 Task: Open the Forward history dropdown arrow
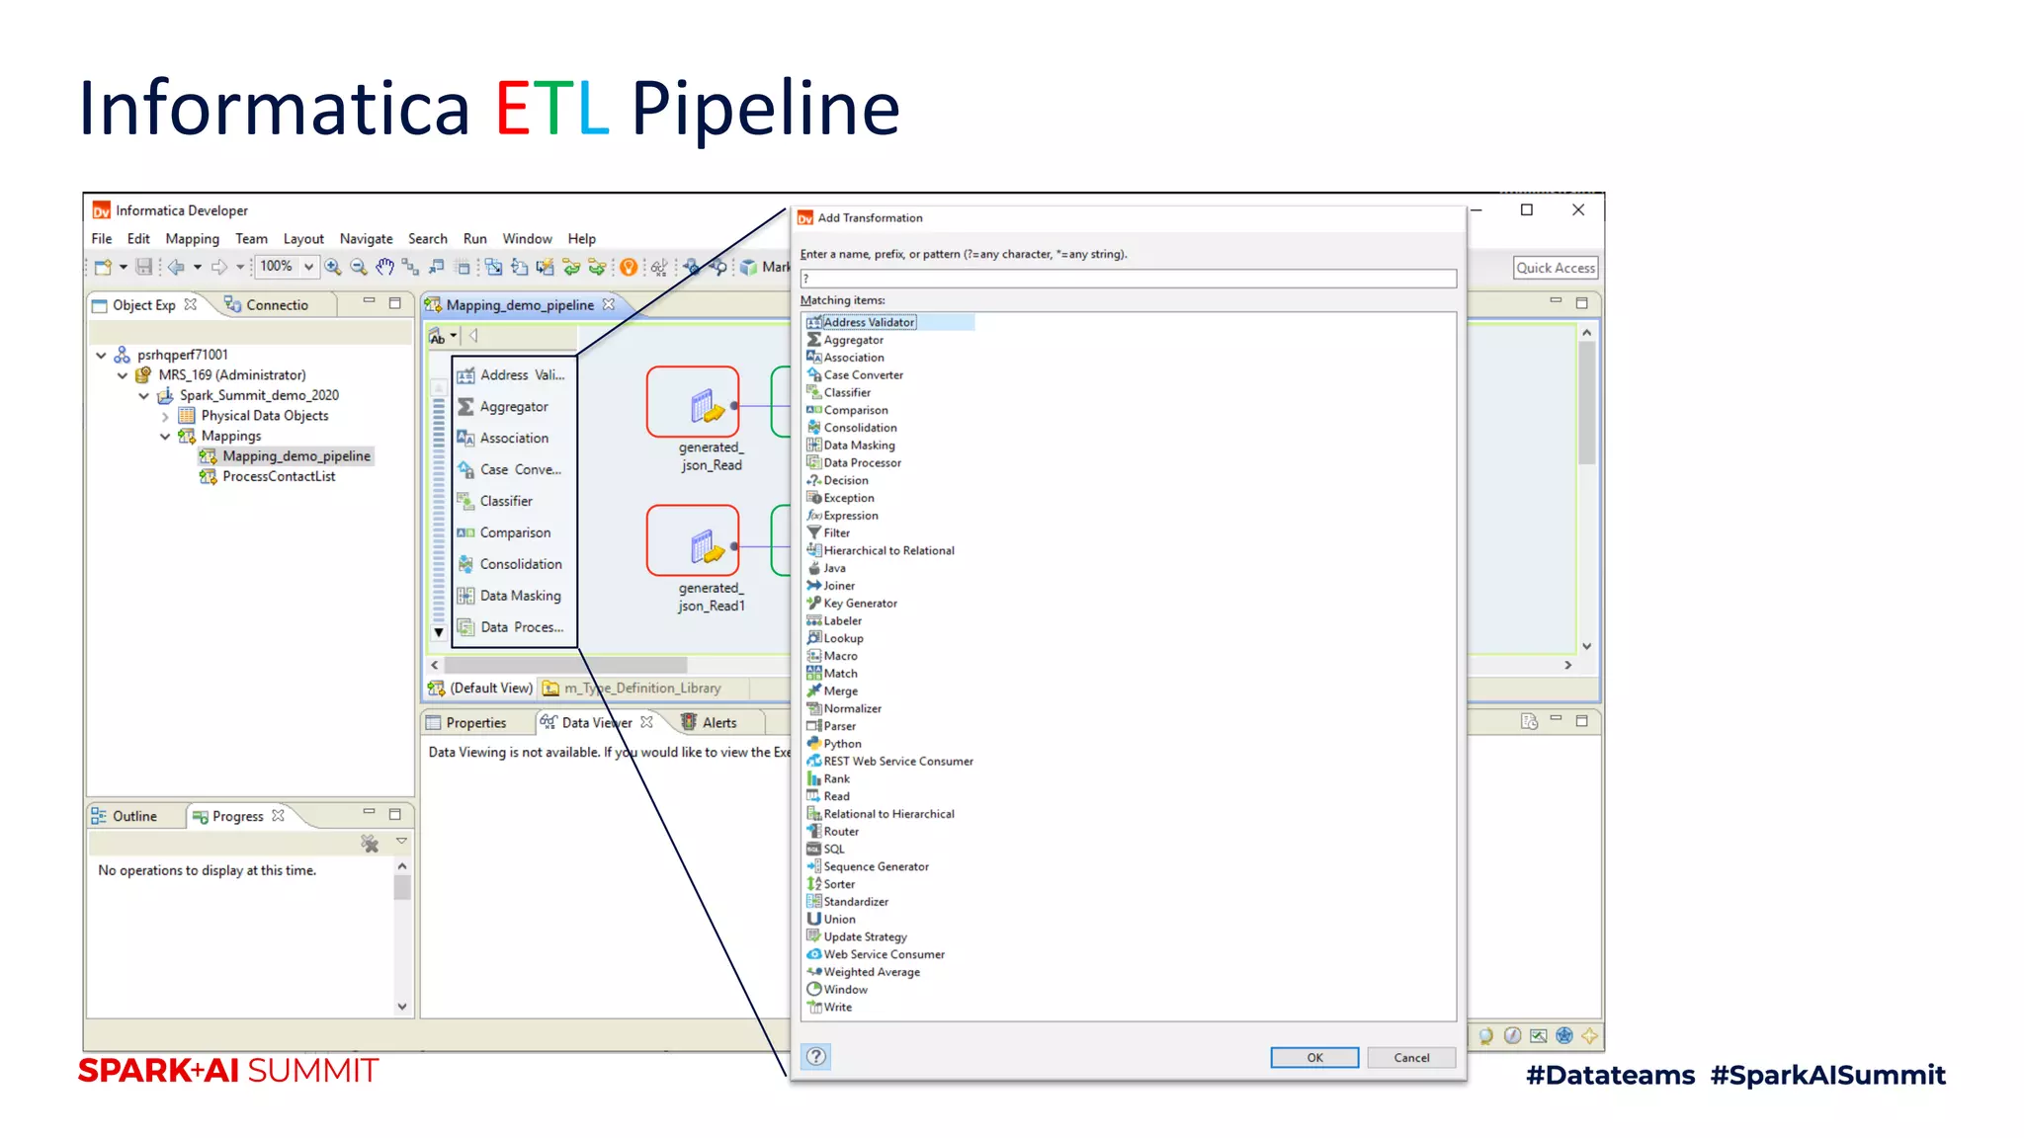240,267
